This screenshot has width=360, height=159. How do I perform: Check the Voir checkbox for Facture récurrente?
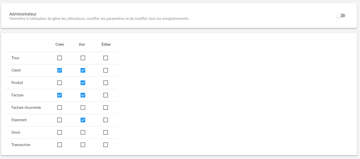tap(83, 108)
